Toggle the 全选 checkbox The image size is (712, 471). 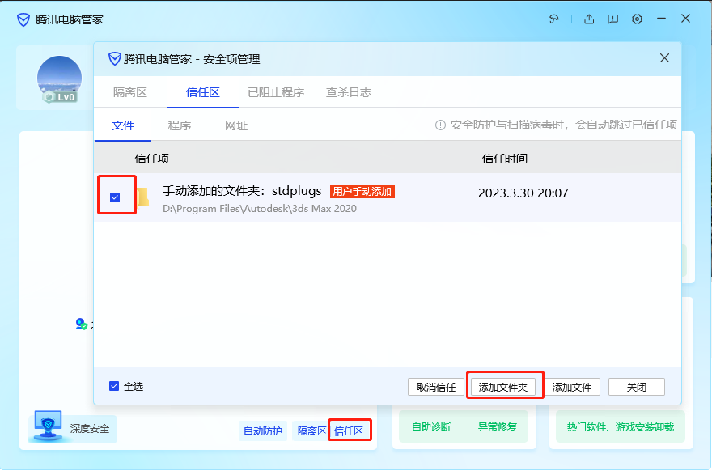point(114,386)
